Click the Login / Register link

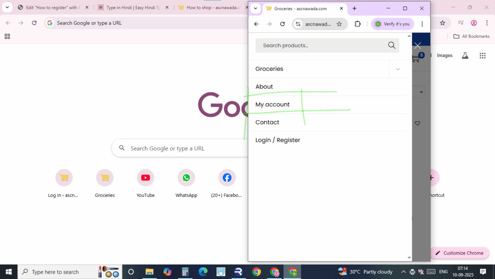[278, 140]
